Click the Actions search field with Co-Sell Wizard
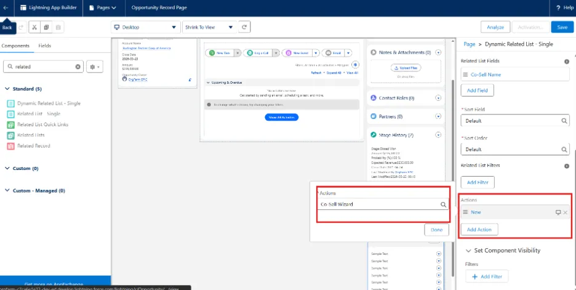 [383, 204]
